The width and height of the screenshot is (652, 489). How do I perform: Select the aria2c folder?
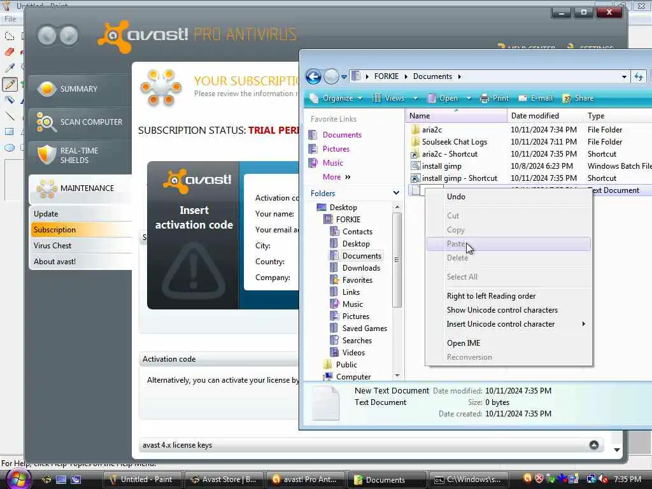432,130
